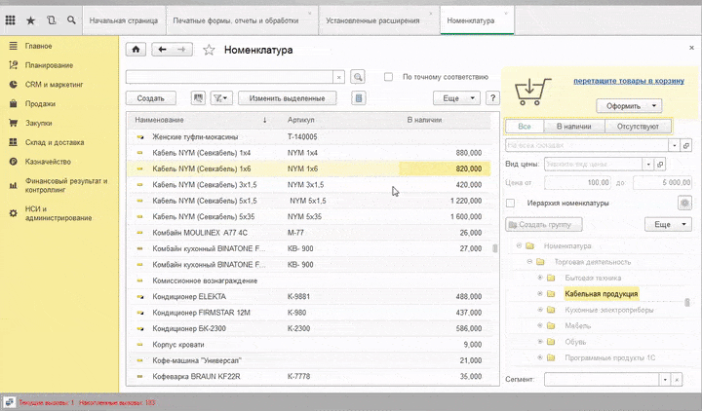Screen dimensions: 702x411
Task: Open Склад и доставка section
Action: pyautogui.click(x=55, y=142)
